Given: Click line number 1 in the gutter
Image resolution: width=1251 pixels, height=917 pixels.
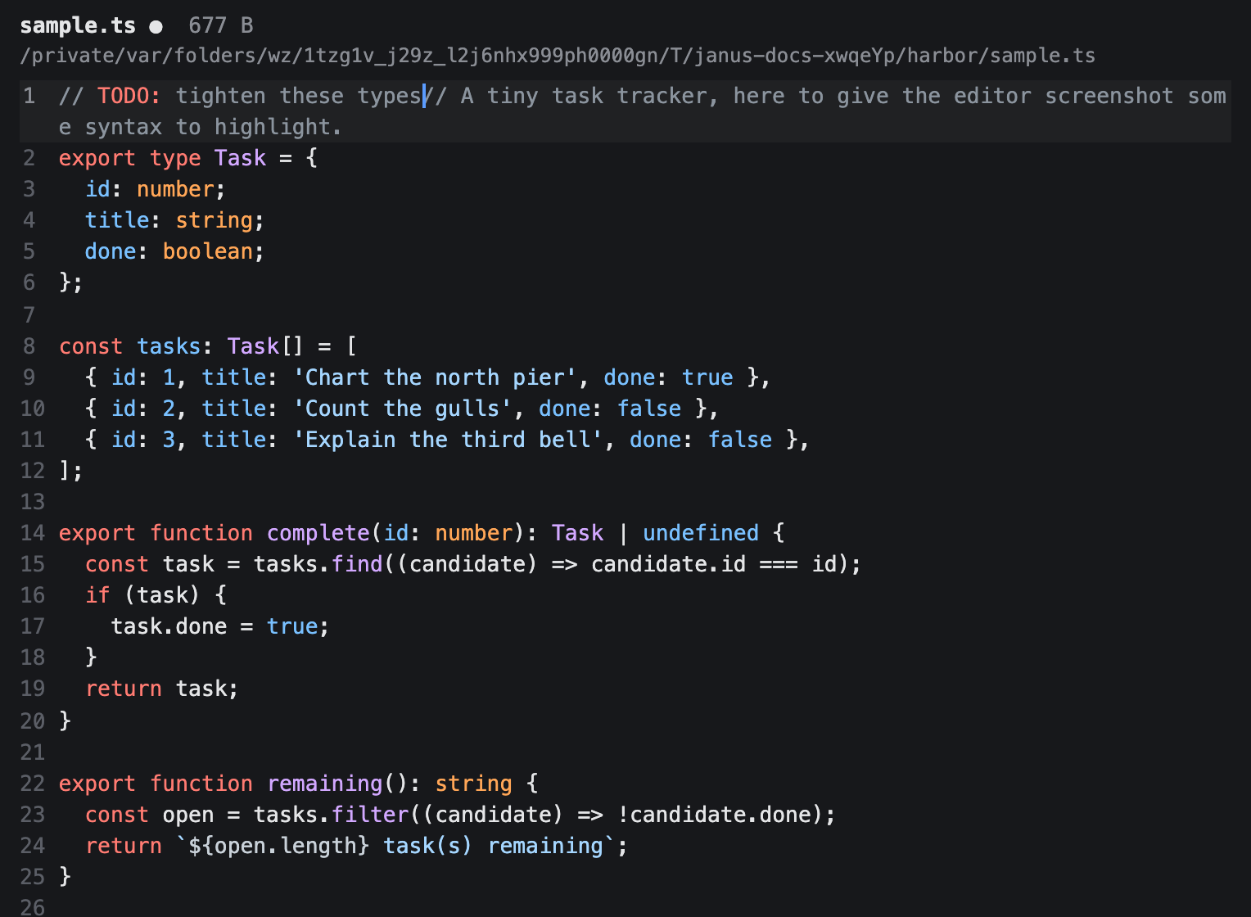Looking at the screenshot, I should pos(29,96).
